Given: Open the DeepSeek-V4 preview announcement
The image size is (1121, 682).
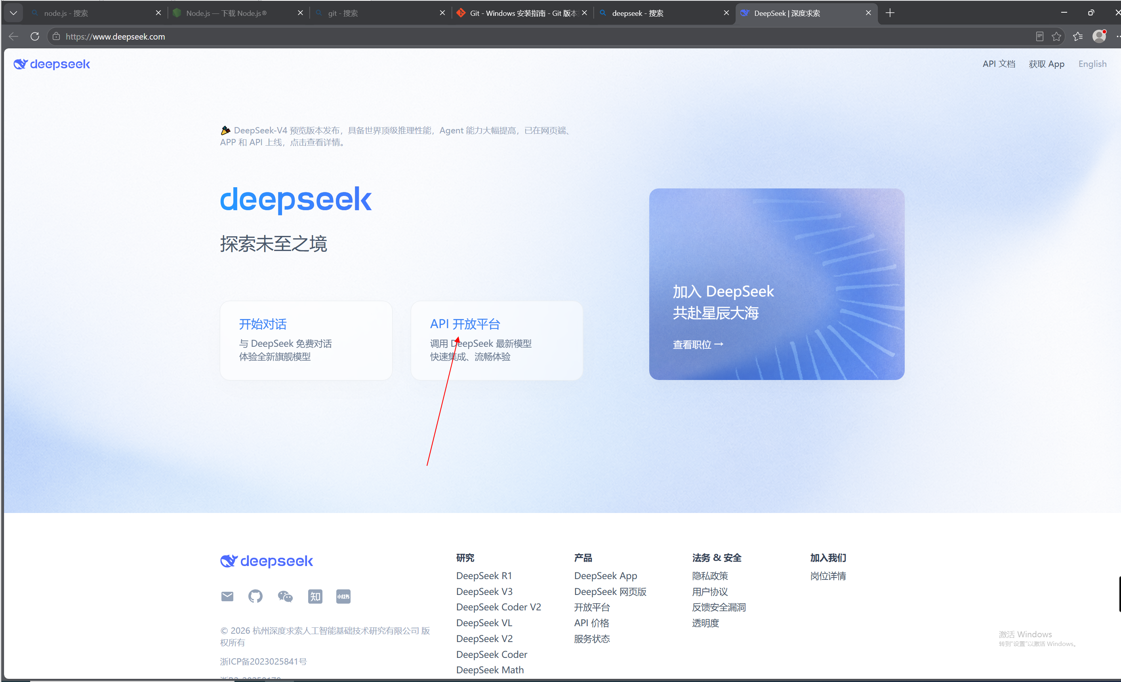Looking at the screenshot, I should tap(396, 137).
